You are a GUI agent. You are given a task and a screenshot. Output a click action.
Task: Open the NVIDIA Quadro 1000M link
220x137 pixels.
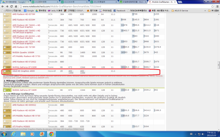(23, 52)
